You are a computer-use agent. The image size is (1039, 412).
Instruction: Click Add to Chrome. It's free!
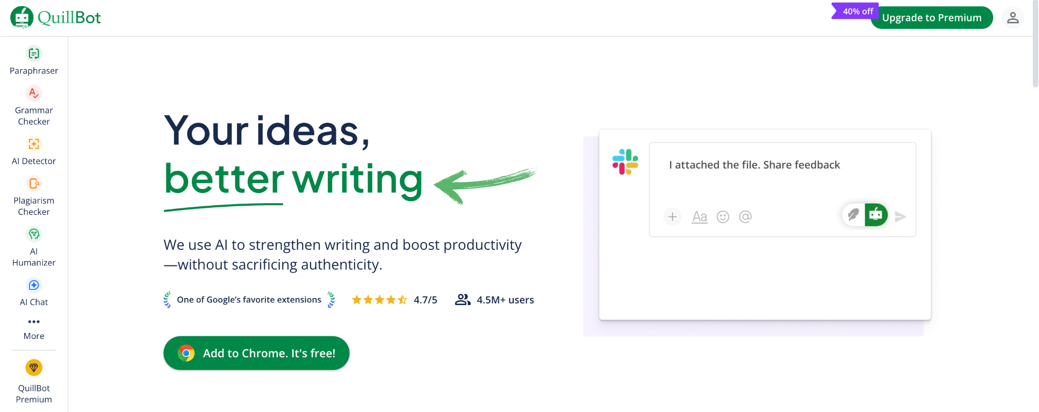tap(256, 353)
